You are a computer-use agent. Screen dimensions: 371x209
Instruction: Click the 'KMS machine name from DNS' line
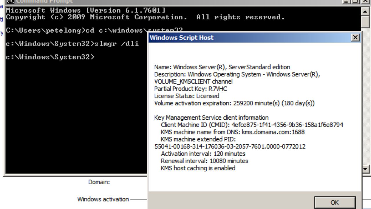(x=233, y=132)
